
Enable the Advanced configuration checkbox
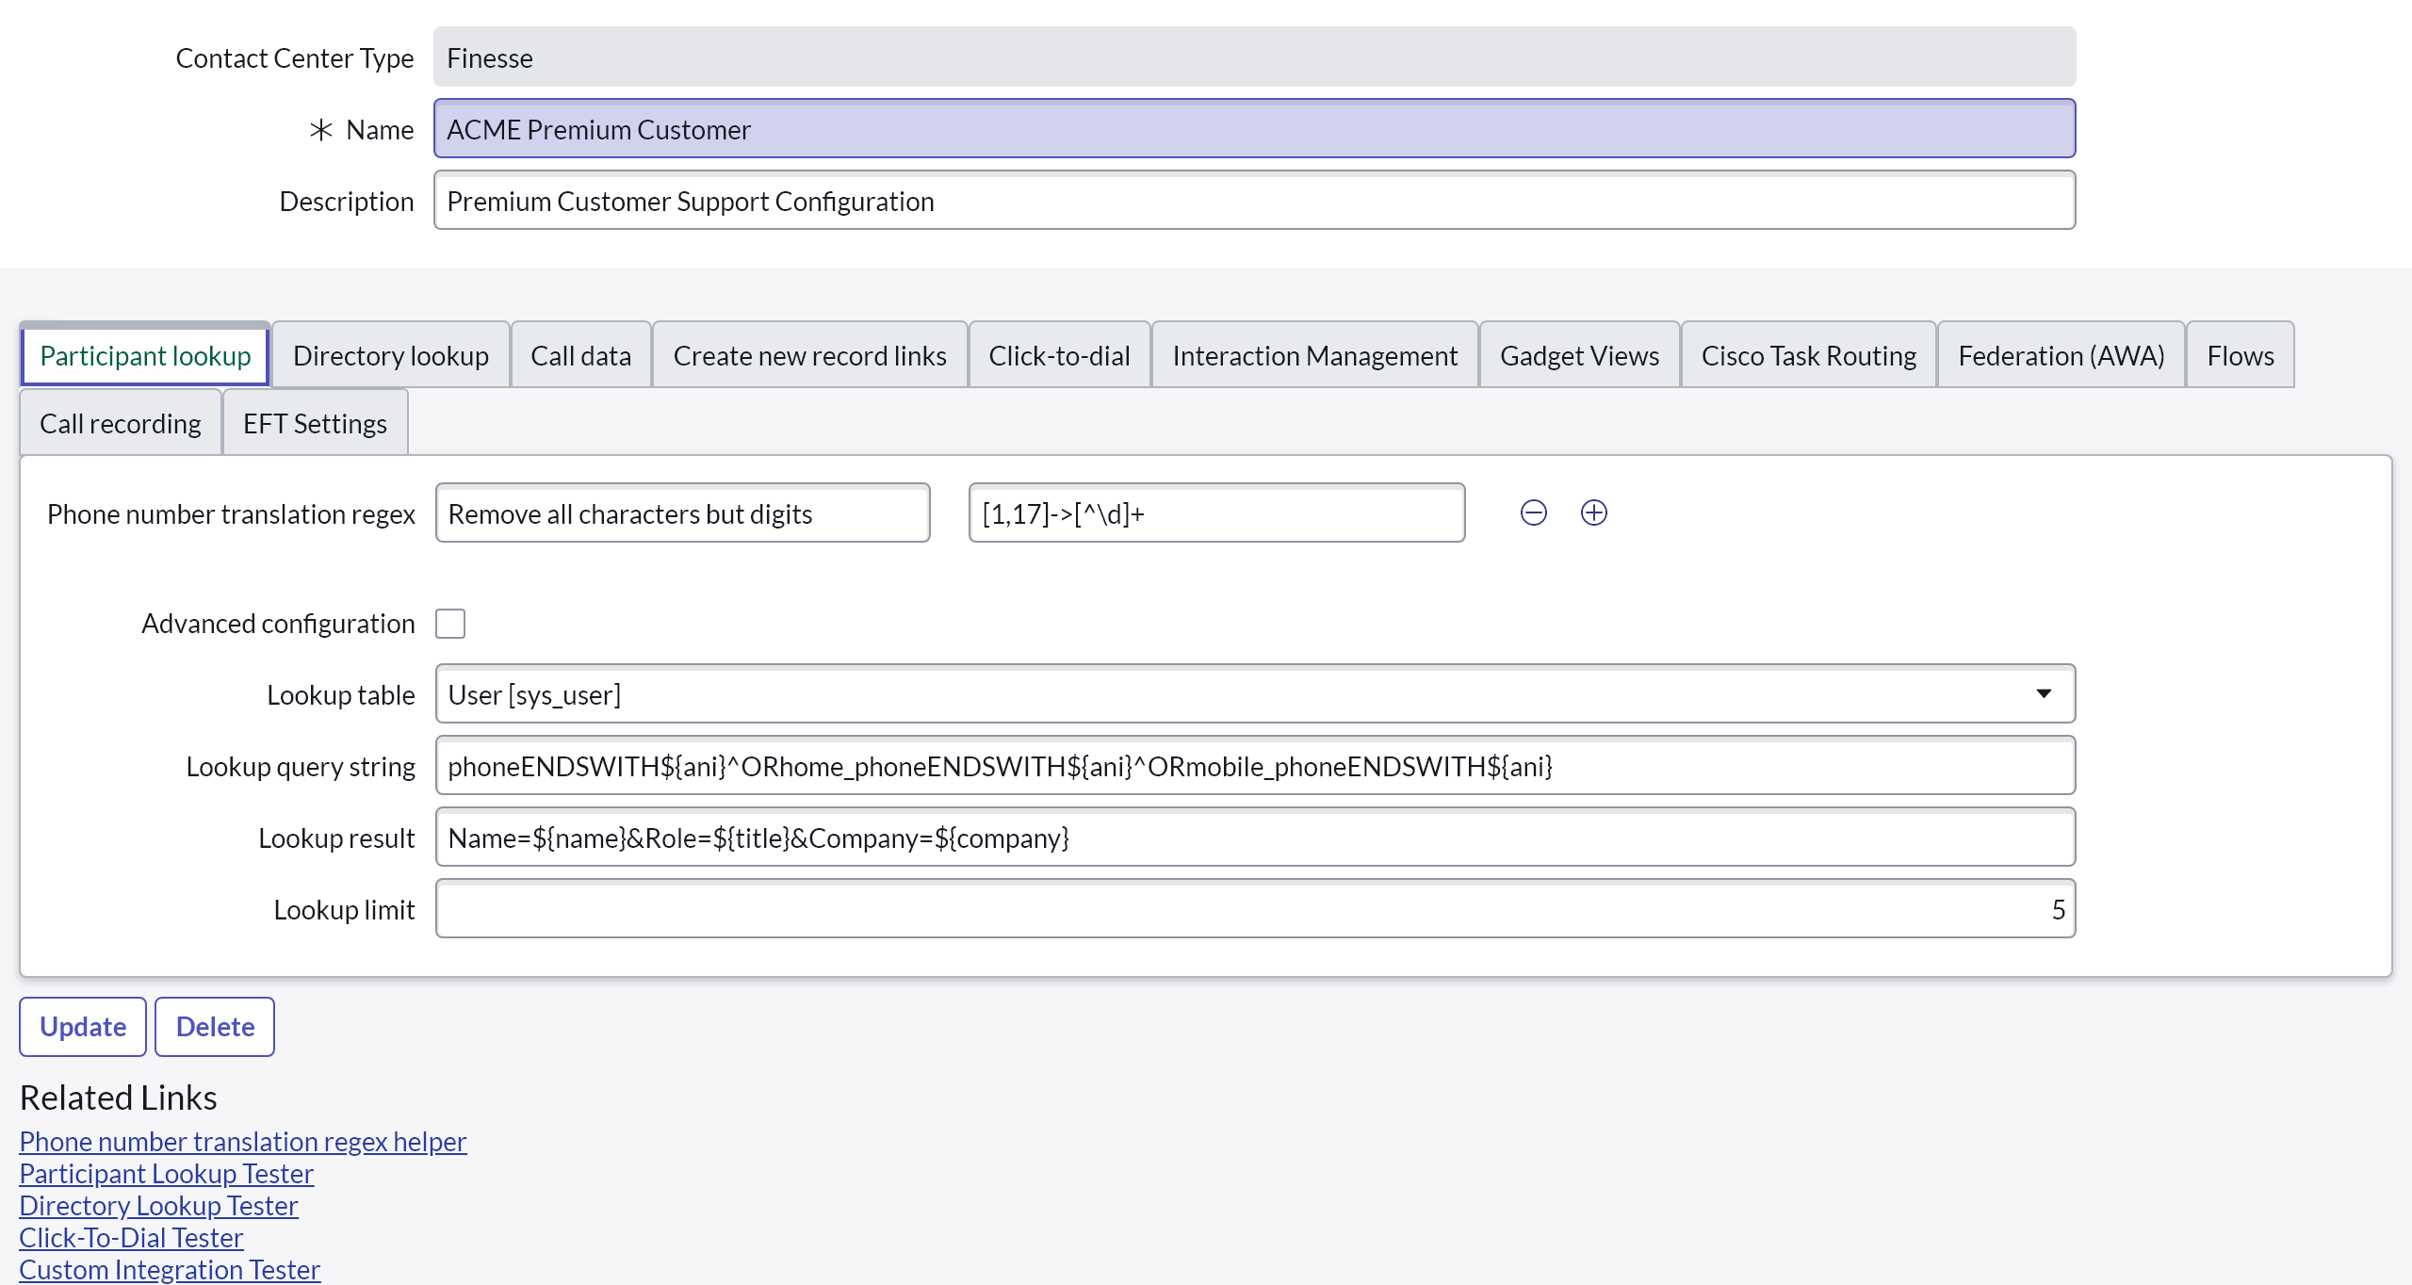click(x=450, y=624)
